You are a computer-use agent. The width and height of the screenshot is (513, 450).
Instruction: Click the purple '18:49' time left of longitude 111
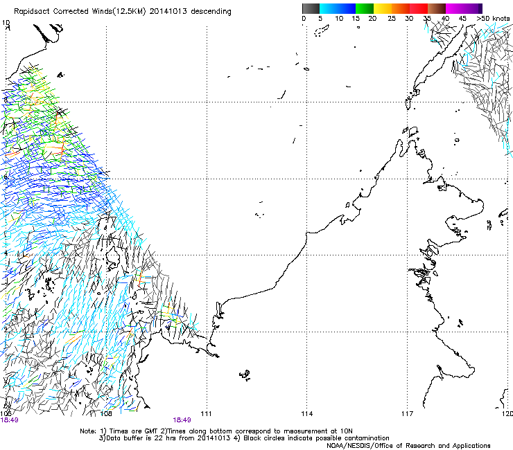click(x=182, y=420)
